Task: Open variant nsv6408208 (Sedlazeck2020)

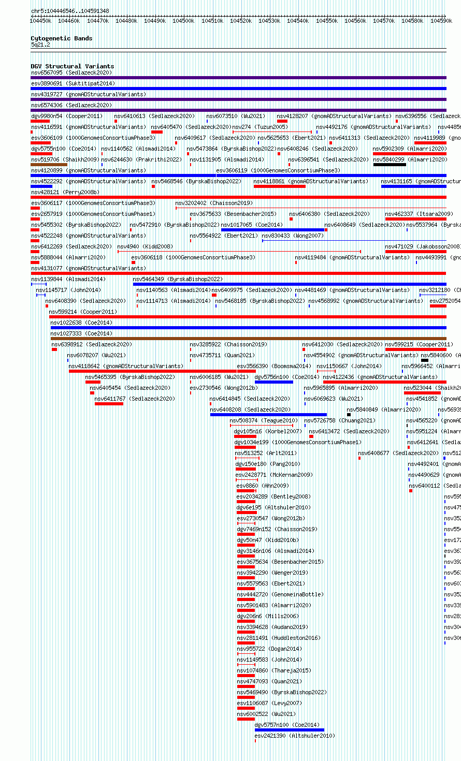Action: coord(251,410)
